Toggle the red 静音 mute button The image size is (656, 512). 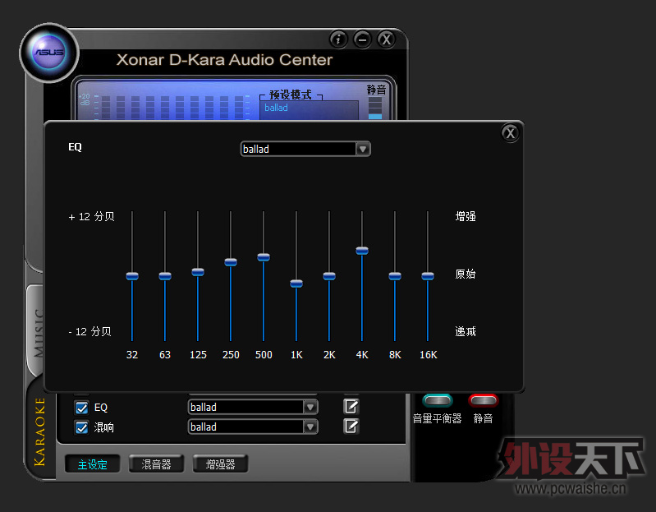click(484, 400)
